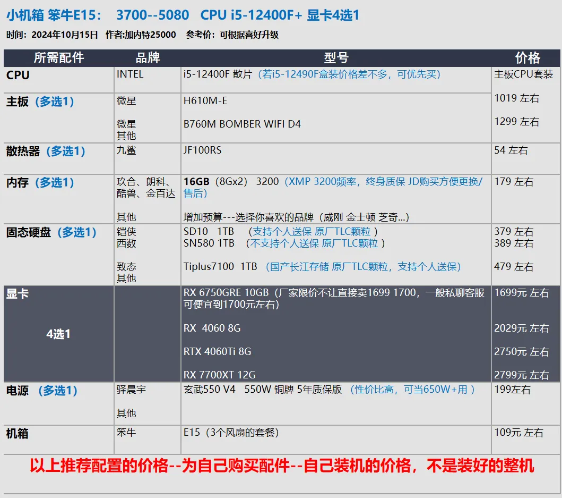Click '玄武550 V4 550W 铜牌' model
Viewport: 562px width, 498px height.
tap(238, 389)
